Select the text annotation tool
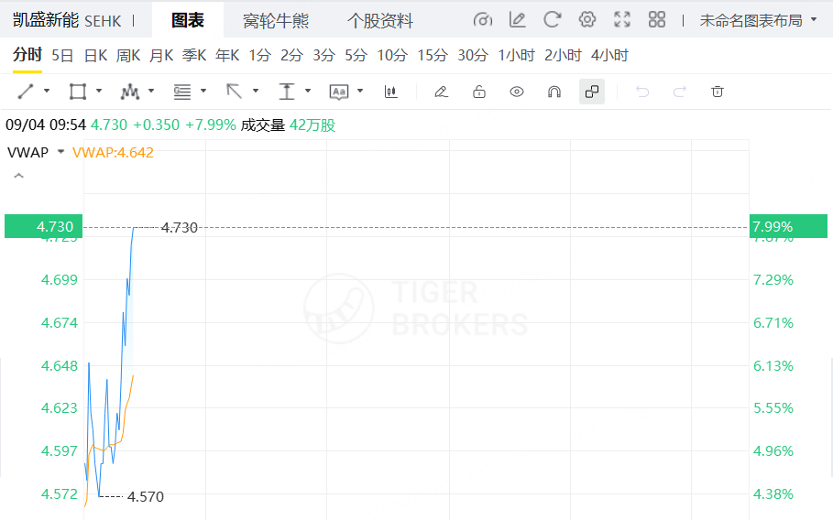833x520 pixels. click(x=339, y=92)
